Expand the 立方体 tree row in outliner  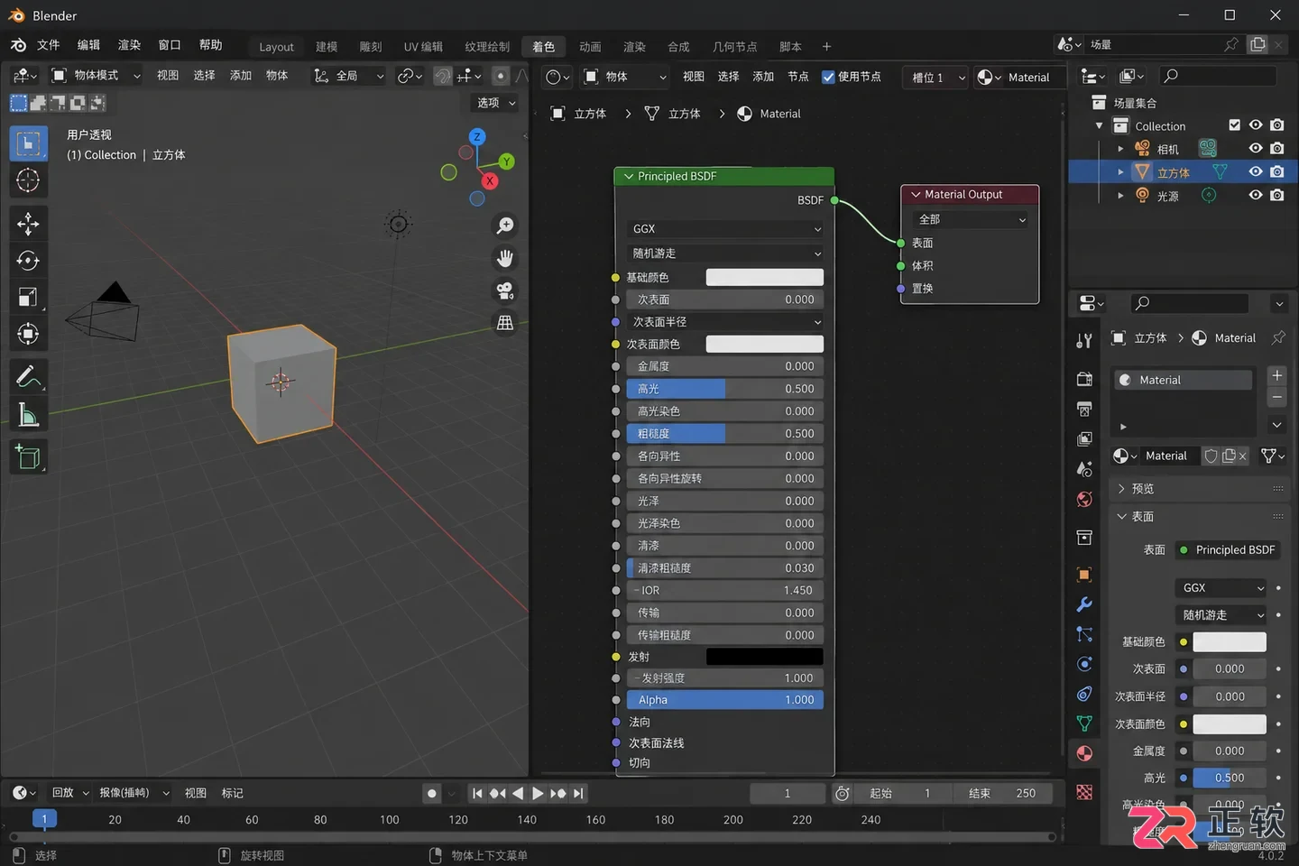(x=1121, y=171)
